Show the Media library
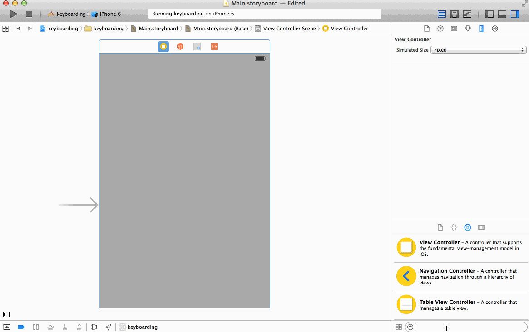Viewport: 529px width, 332px height. click(x=481, y=227)
